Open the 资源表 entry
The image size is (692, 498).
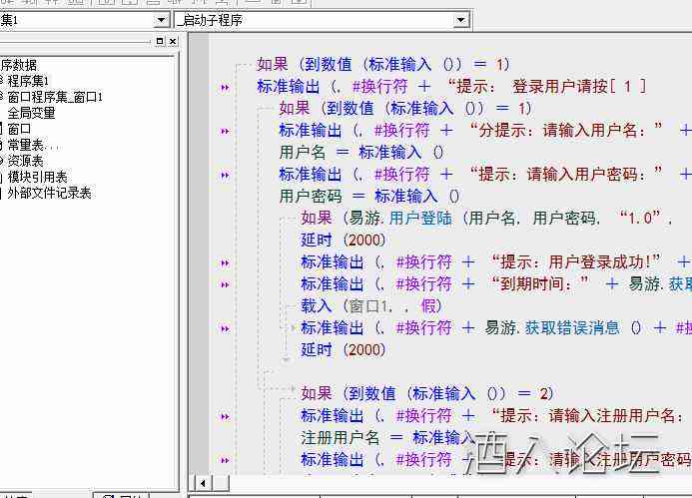point(25,161)
